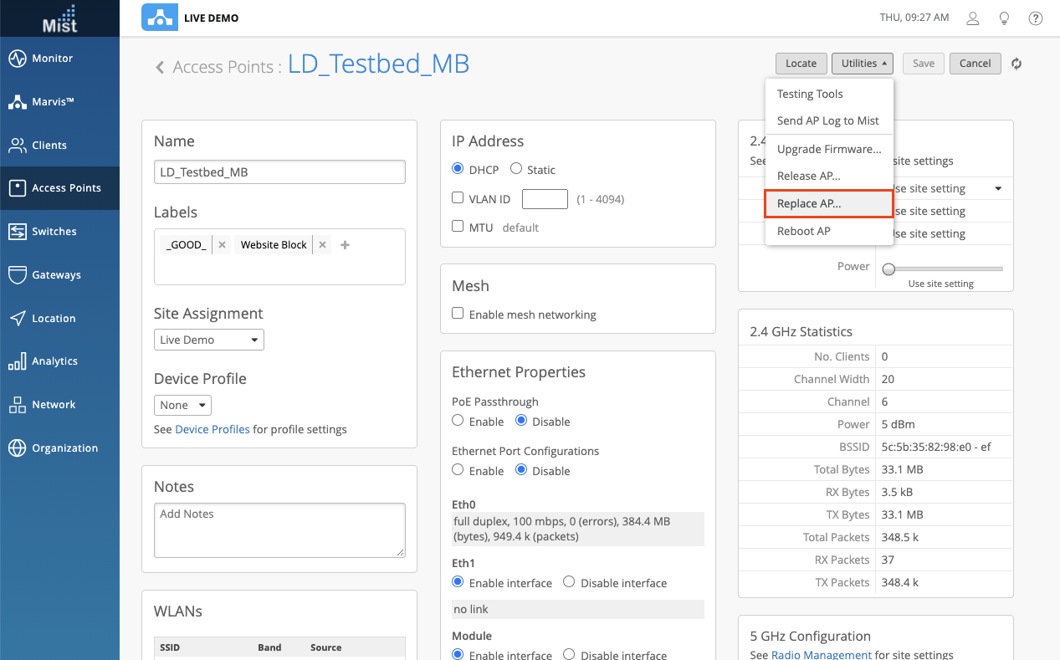
Task: Expand the Device Profile dropdown
Action: pos(182,405)
